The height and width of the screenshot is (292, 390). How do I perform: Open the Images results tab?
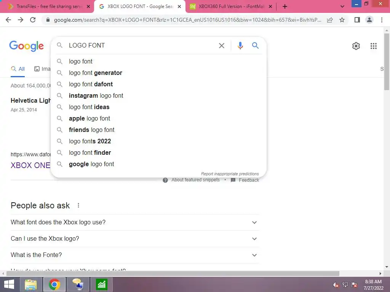tap(42, 69)
